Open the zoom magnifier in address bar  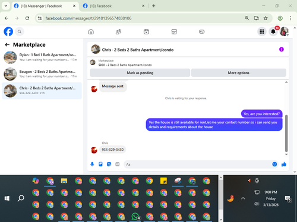tap(247, 18)
